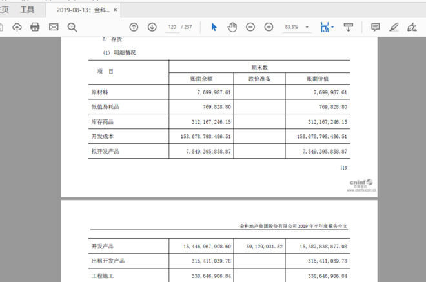Image resolution: width=426 pixels, height=282 pixels.
Task: Click the 账面价值 column header
Action: click(318, 79)
